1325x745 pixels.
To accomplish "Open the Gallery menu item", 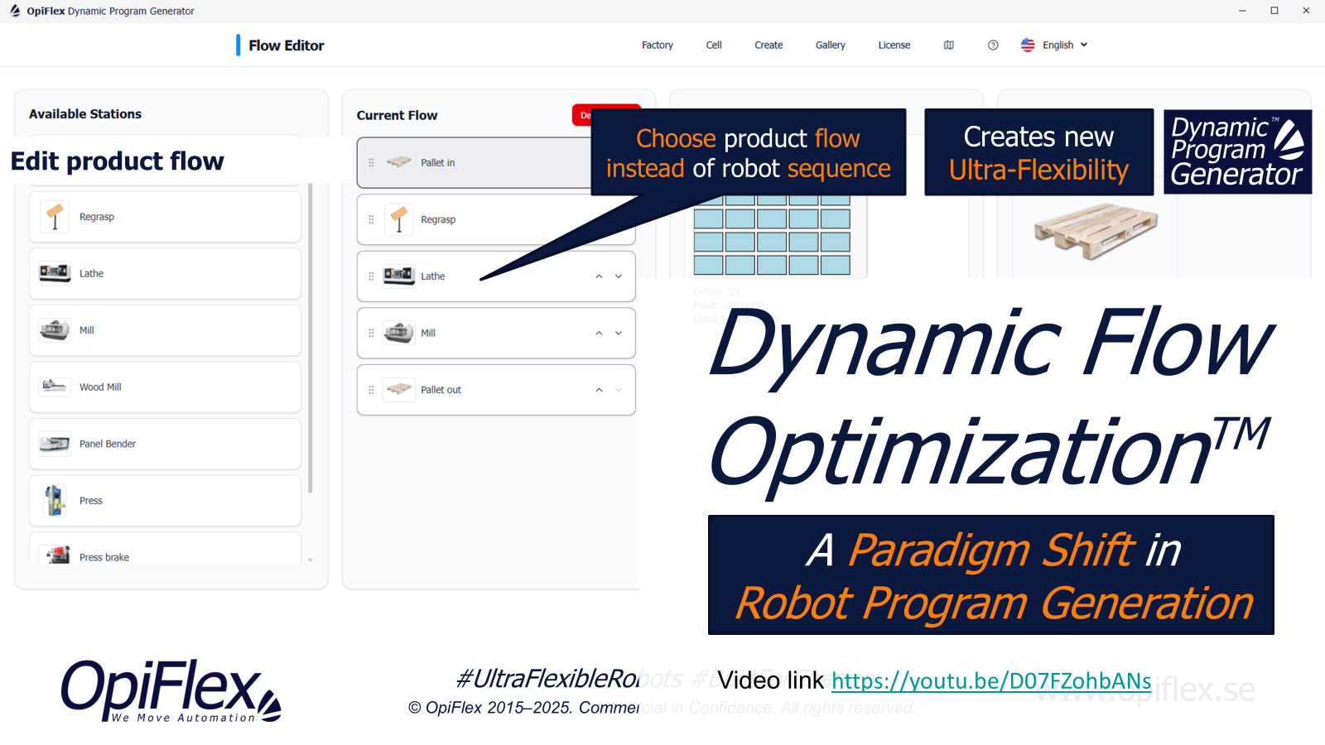I will [x=830, y=46].
